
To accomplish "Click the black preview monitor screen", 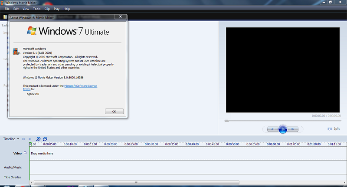I will click(x=283, y=70).
